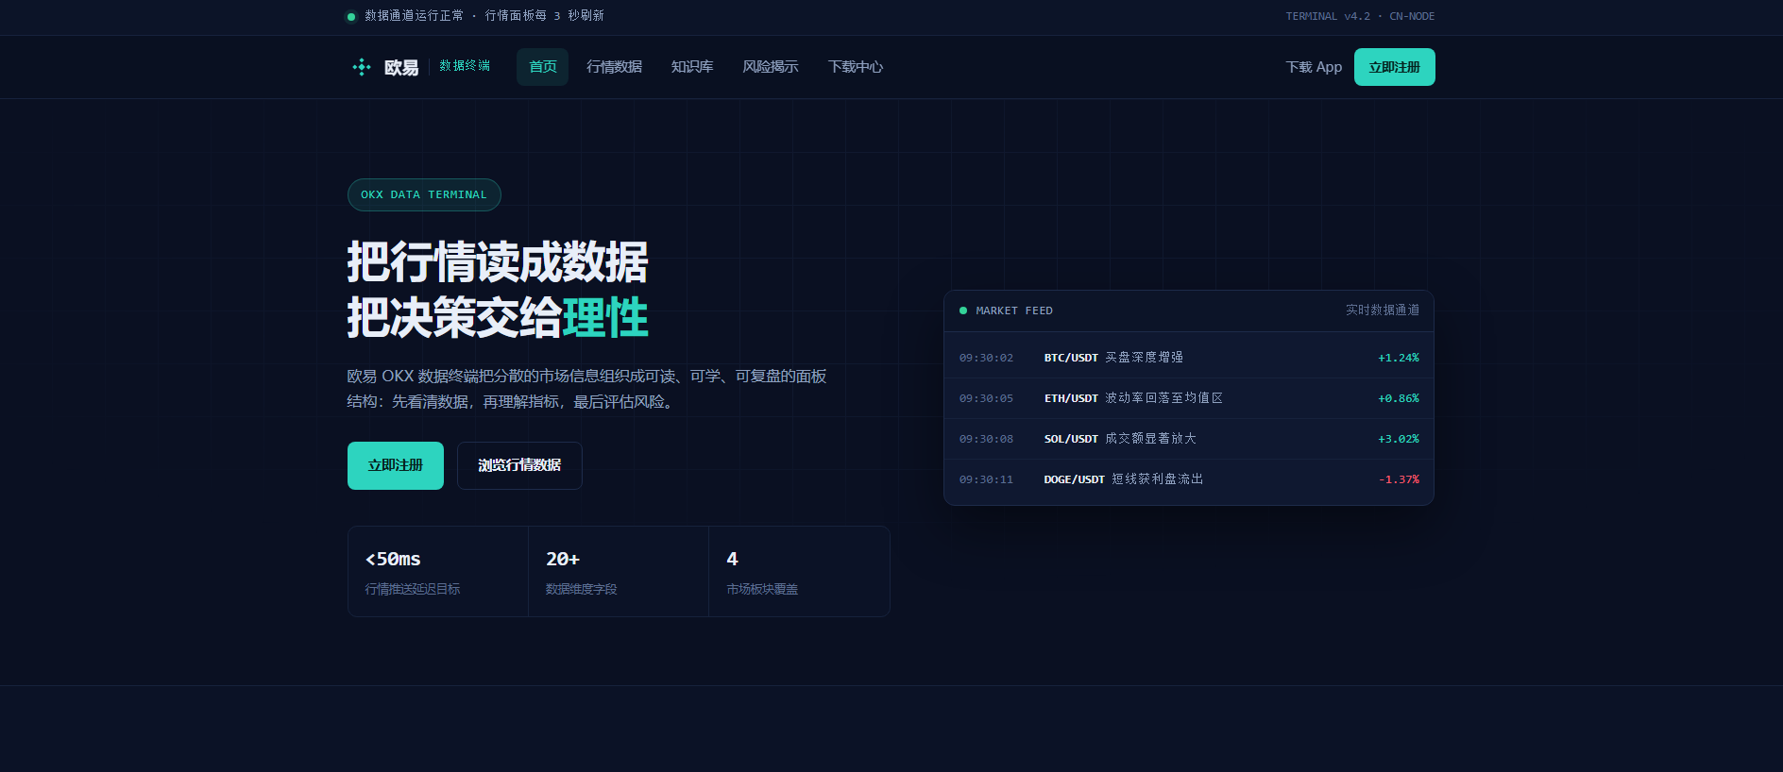Select the SOL/USDT feed row

pyautogui.click(x=1189, y=439)
